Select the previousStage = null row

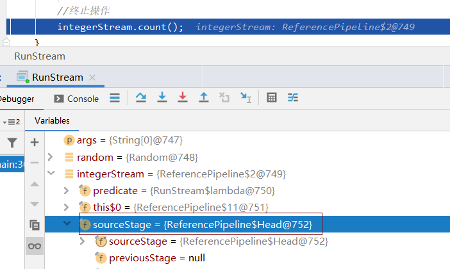(247, 258)
